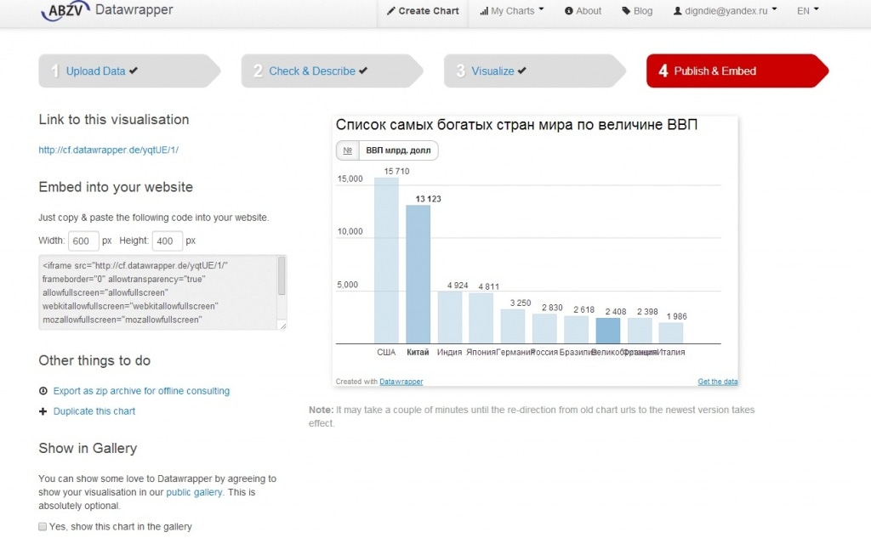The height and width of the screenshot is (538, 871).
Task: Open the cf.datawrapper.de visualisation link
Action: pyautogui.click(x=108, y=149)
